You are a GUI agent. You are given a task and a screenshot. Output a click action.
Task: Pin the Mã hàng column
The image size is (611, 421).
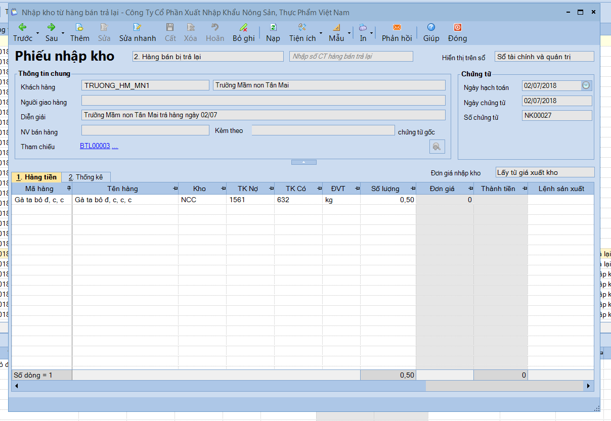[69, 188]
